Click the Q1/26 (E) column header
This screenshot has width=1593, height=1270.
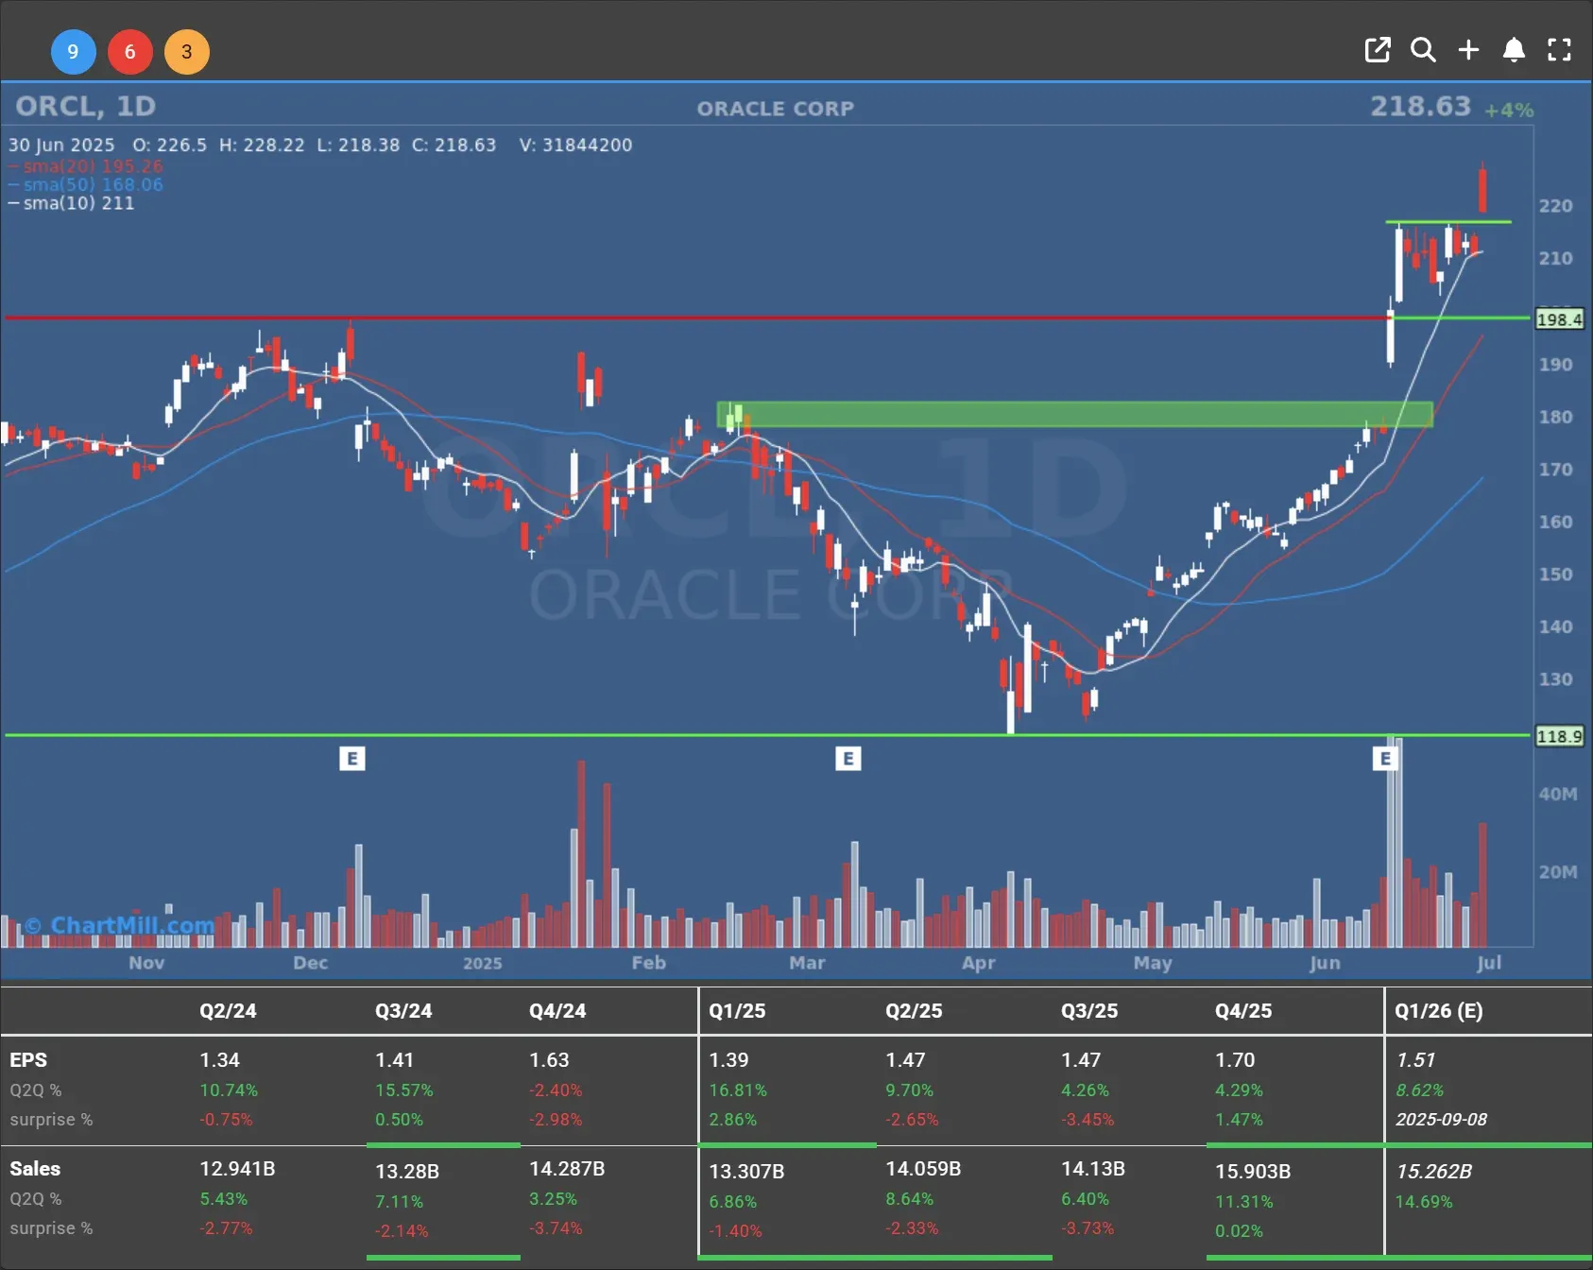tap(1439, 1011)
